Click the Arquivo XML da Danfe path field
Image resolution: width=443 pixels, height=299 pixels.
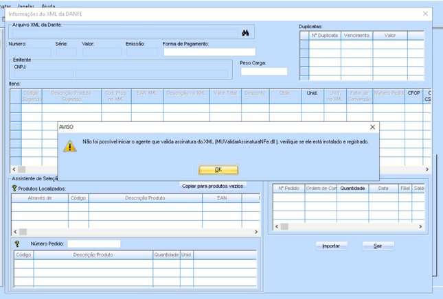pos(125,34)
